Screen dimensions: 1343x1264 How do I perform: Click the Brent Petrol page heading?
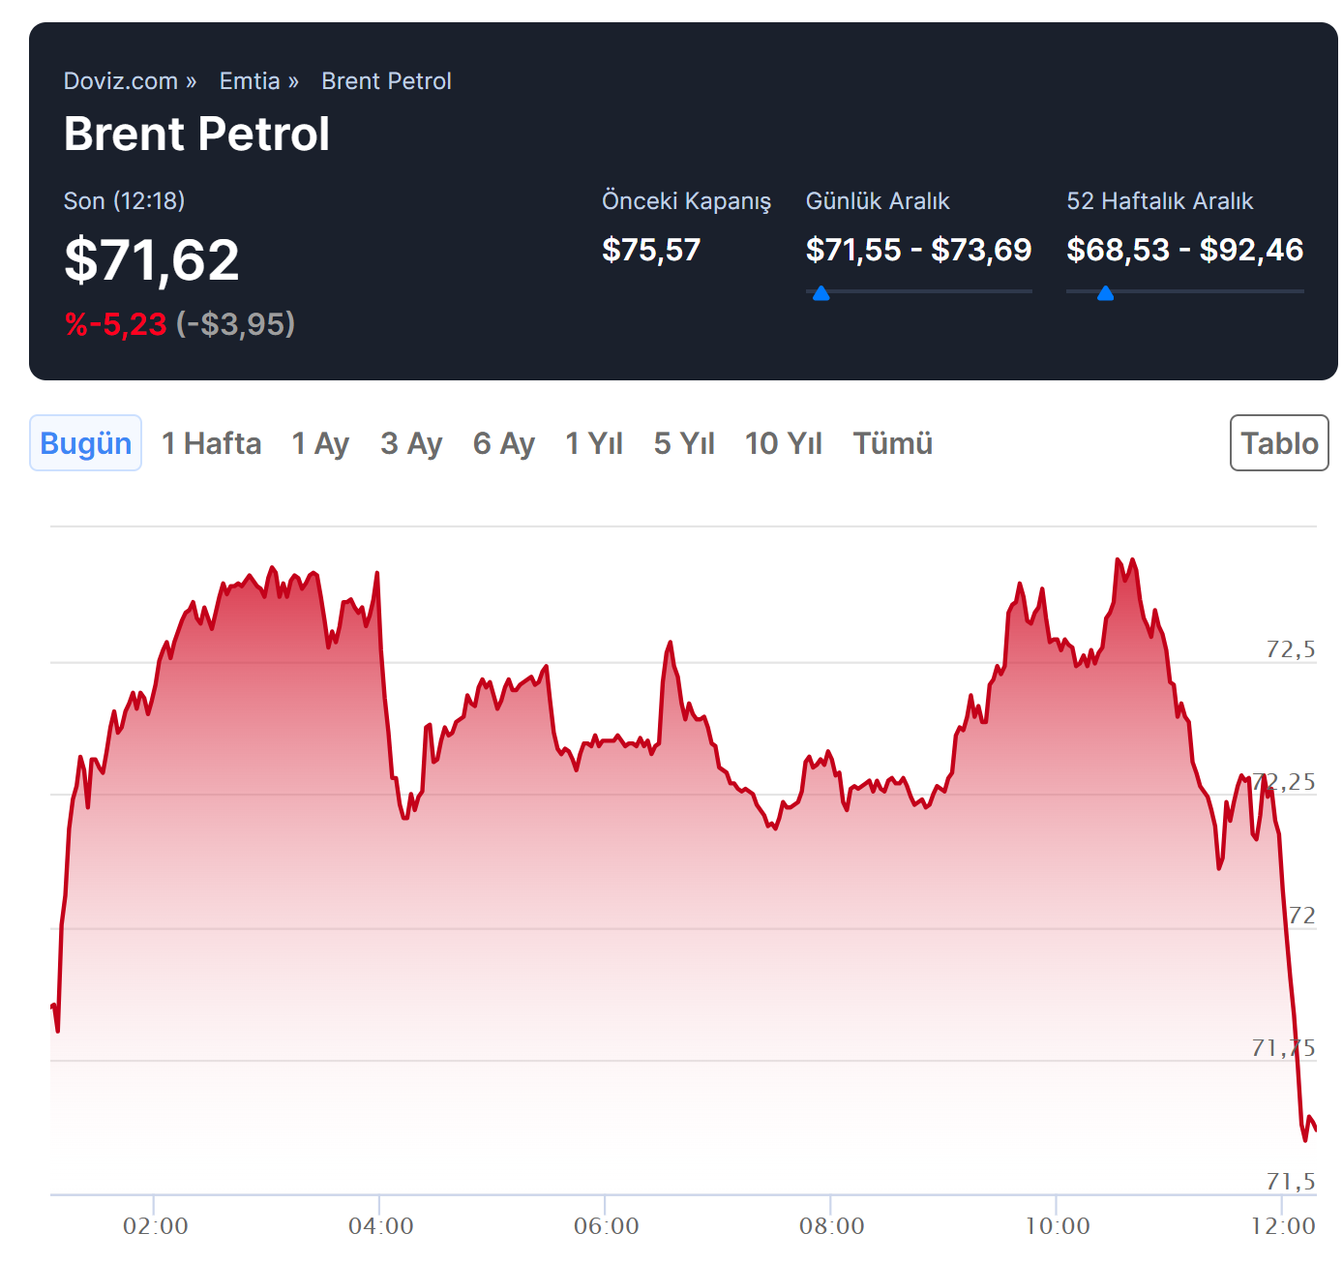(x=196, y=134)
